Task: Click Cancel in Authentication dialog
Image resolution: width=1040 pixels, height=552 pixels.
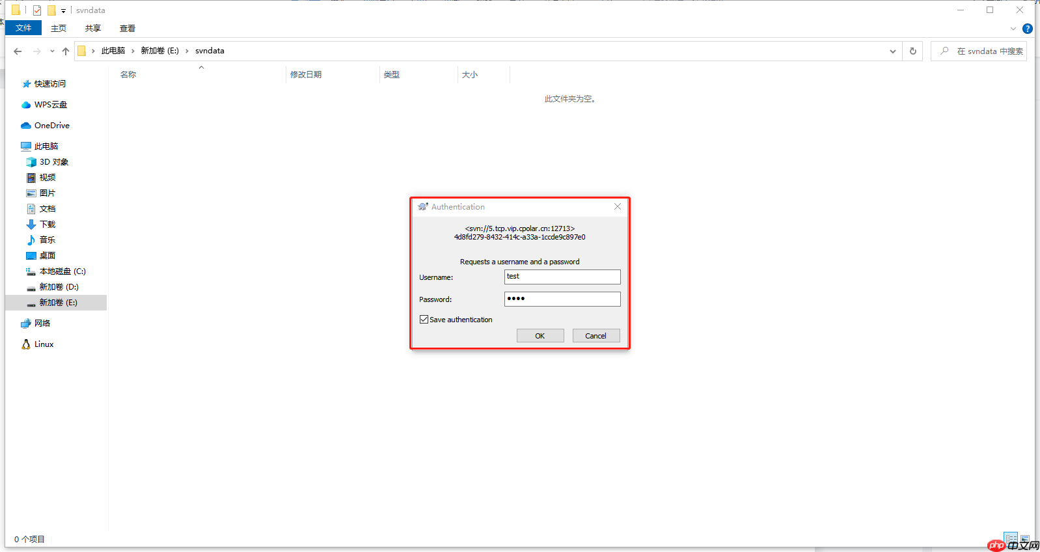Action: pyautogui.click(x=596, y=336)
